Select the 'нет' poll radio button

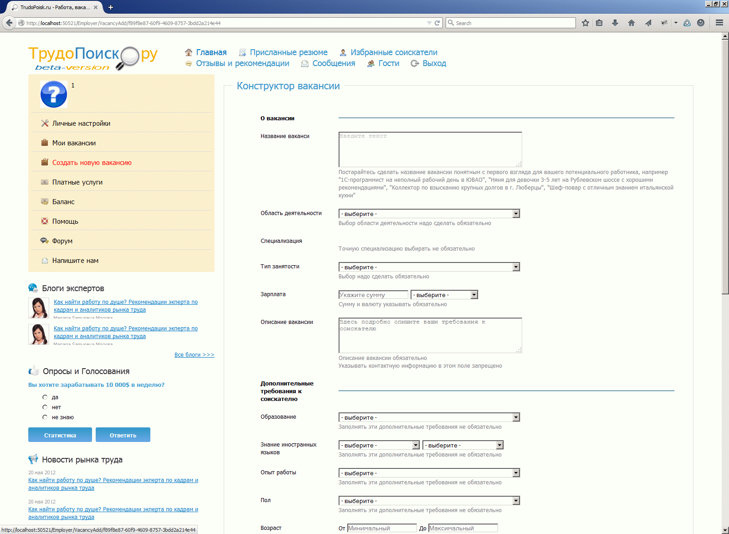45,407
